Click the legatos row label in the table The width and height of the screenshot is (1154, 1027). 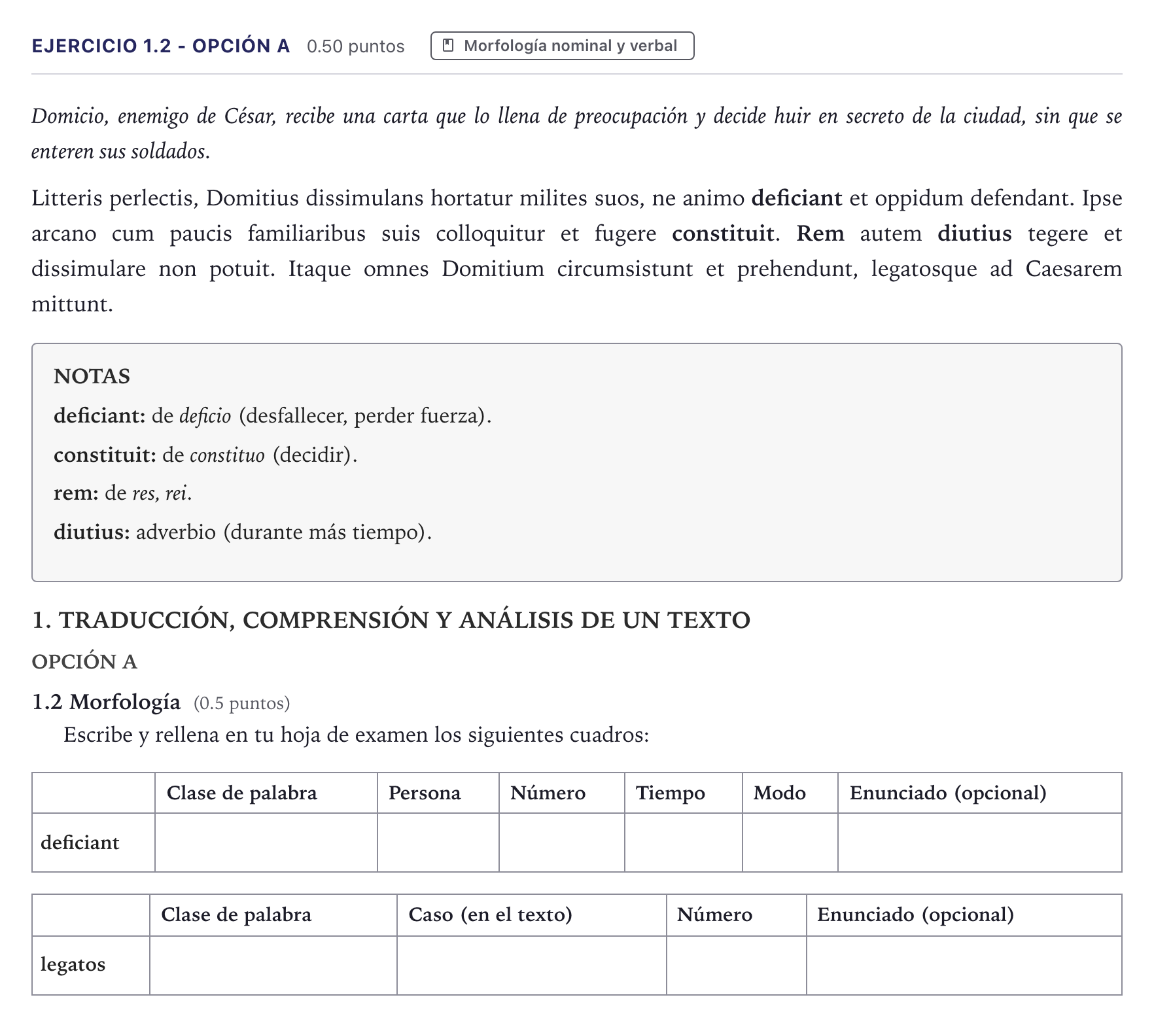click(x=73, y=965)
